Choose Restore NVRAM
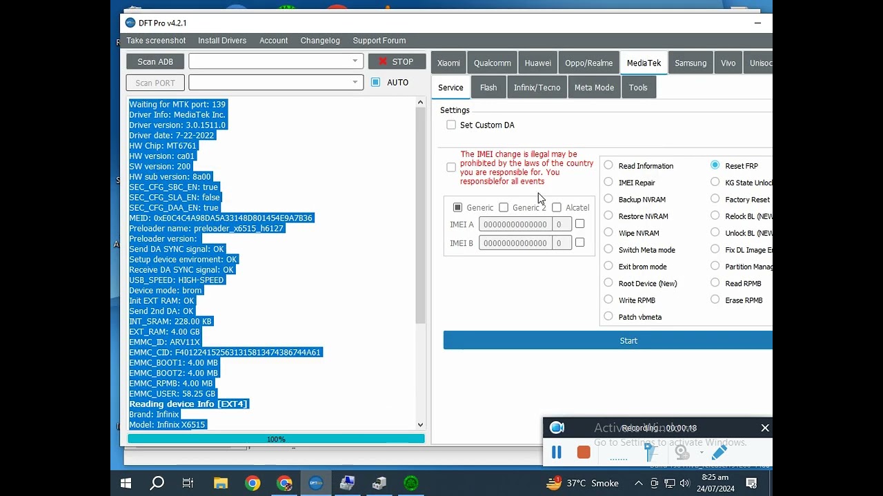883x496 pixels. point(608,216)
